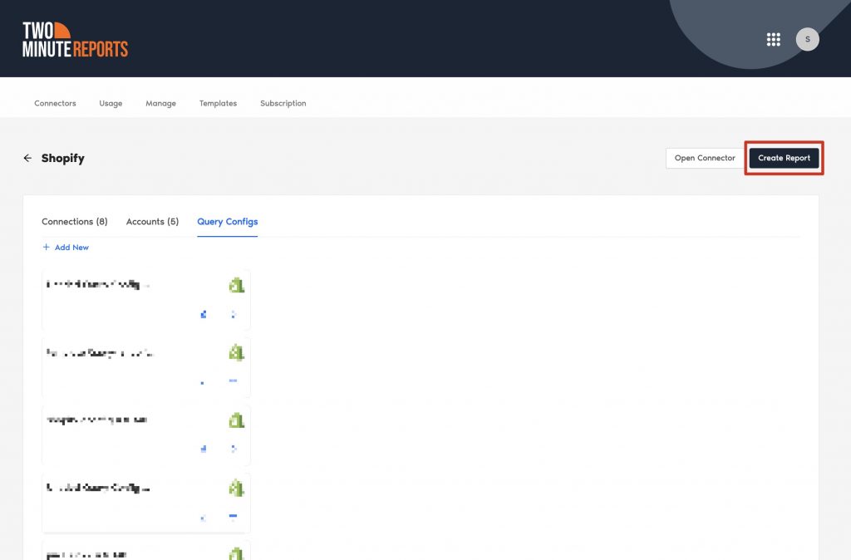Click the plus icon beside Add New
Viewport: 851px width, 560px height.
(47, 248)
